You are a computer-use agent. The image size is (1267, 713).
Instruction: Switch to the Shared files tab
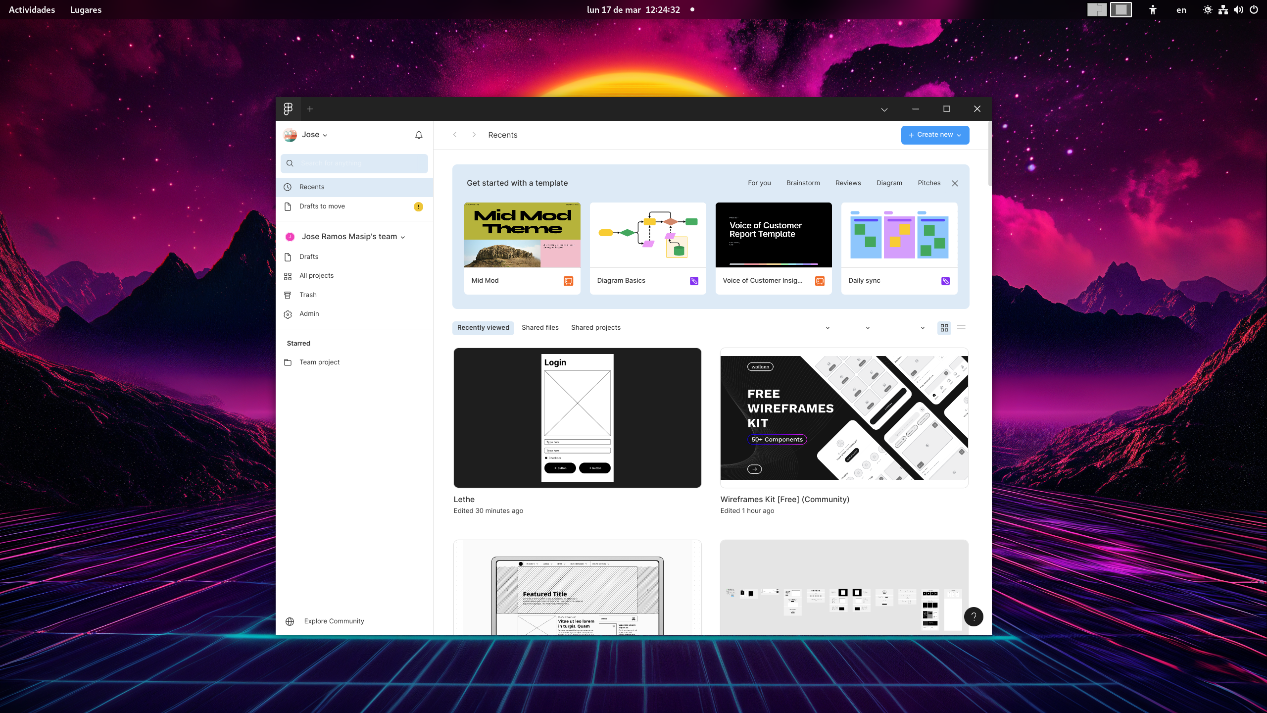(540, 328)
